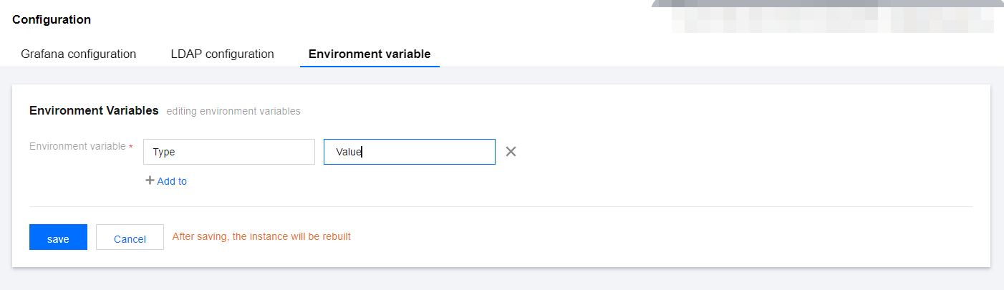The image size is (1004, 290).
Task: Open the LDAP configuration tab
Action: point(223,54)
